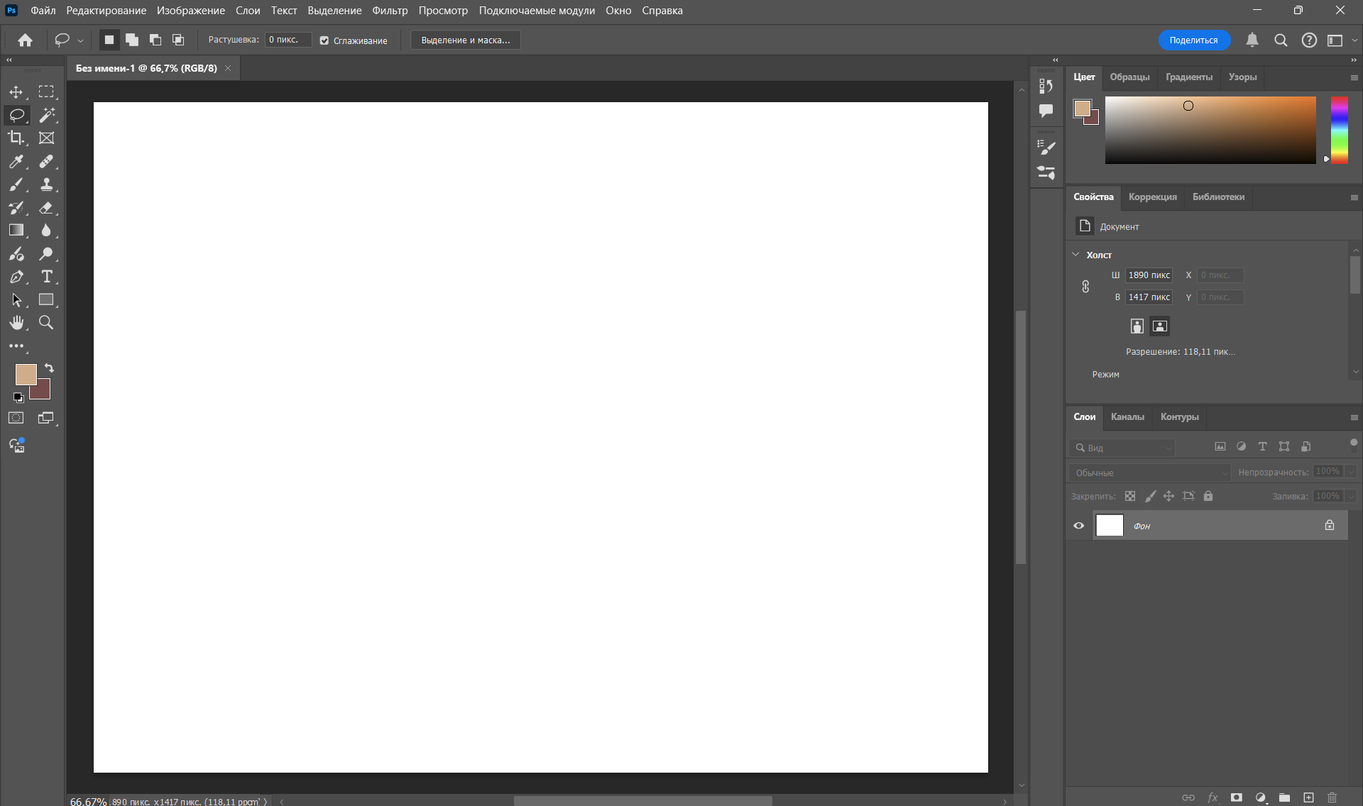The width and height of the screenshot is (1363, 806).
Task: Select the Move tool
Action: coord(16,92)
